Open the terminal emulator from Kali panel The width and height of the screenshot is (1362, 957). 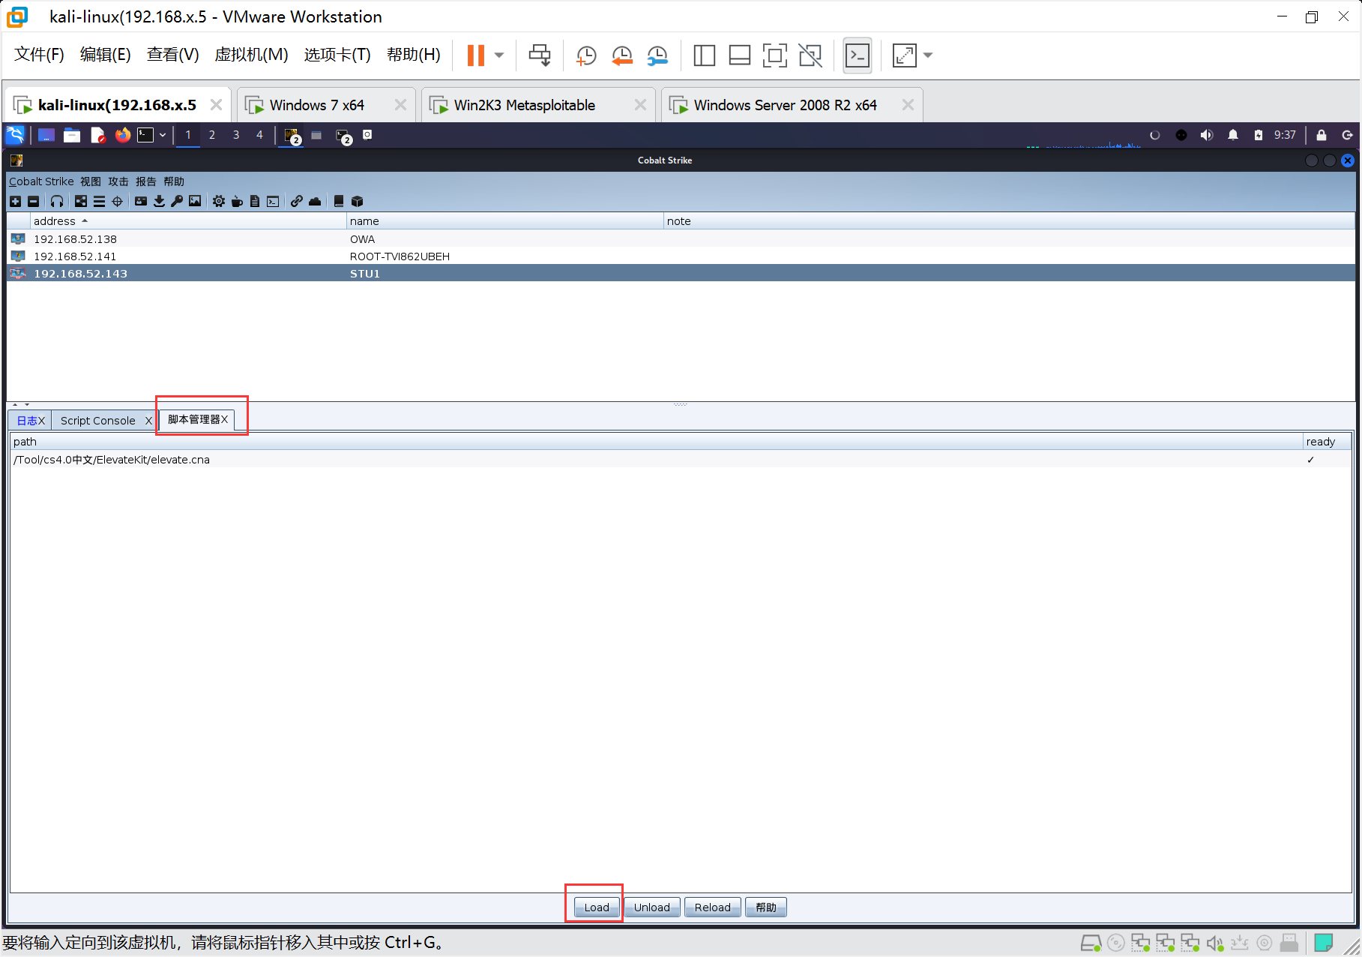pos(145,135)
